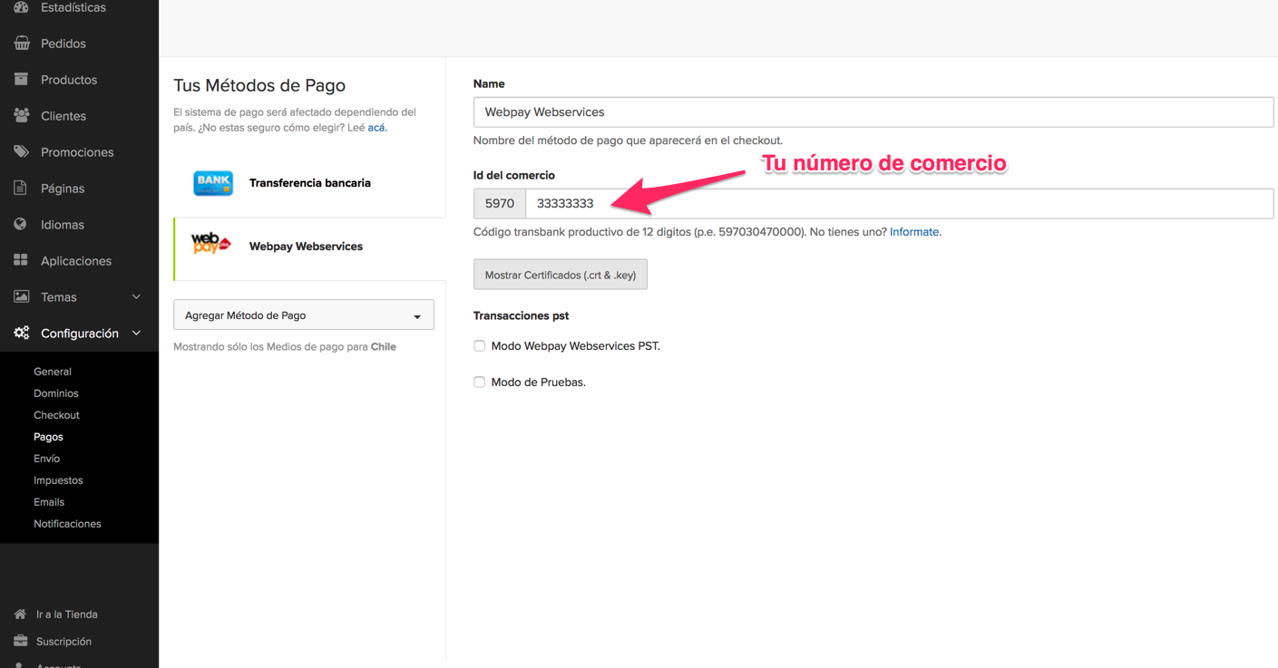This screenshot has width=1278, height=668.
Task: Enable Modo Webpay Webservices PST checkbox
Action: tap(479, 346)
